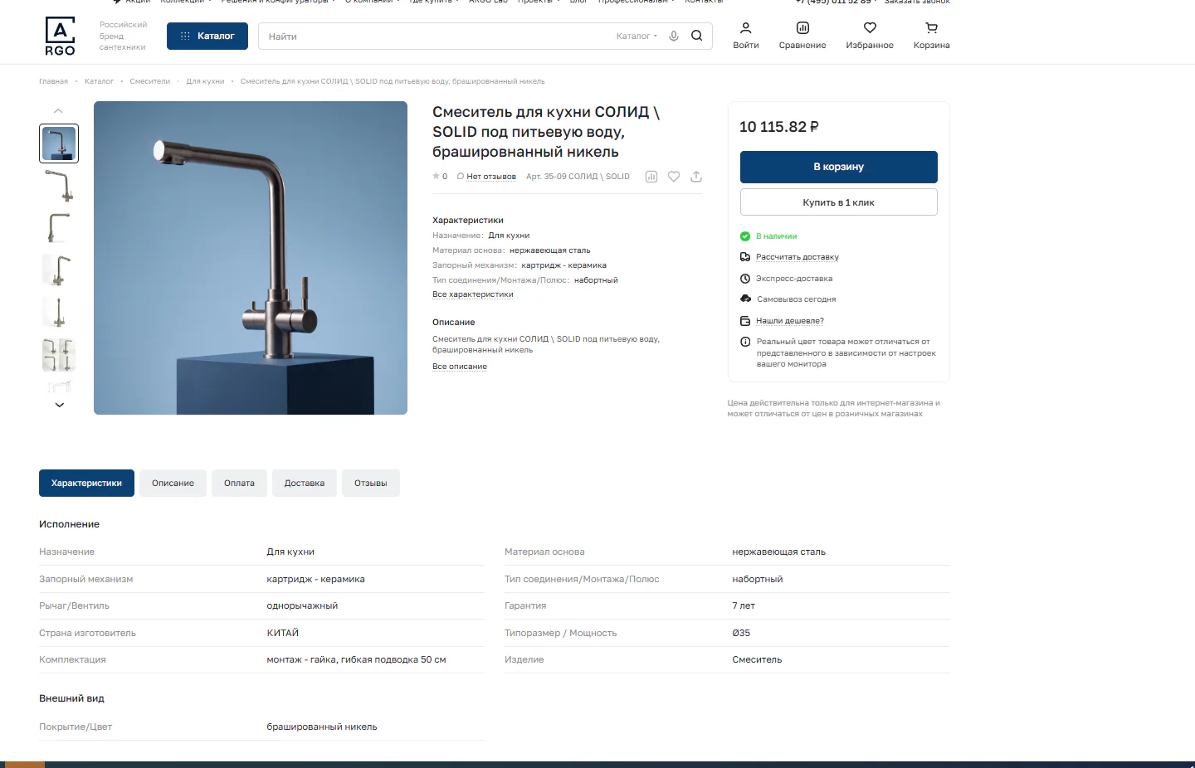This screenshot has width=1195, height=768.
Task: Click the info icon by color notice
Action: [x=745, y=342]
